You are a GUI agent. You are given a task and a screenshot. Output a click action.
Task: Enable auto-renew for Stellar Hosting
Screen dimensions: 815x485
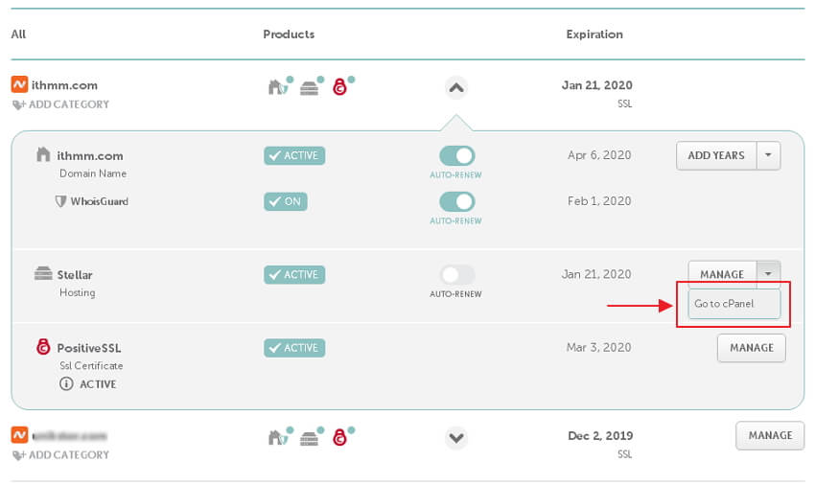456,274
